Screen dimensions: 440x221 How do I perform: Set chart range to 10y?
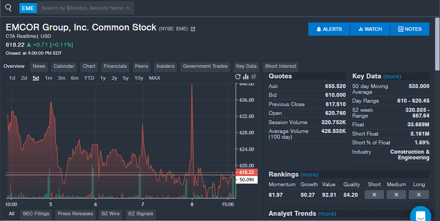[x=139, y=78]
